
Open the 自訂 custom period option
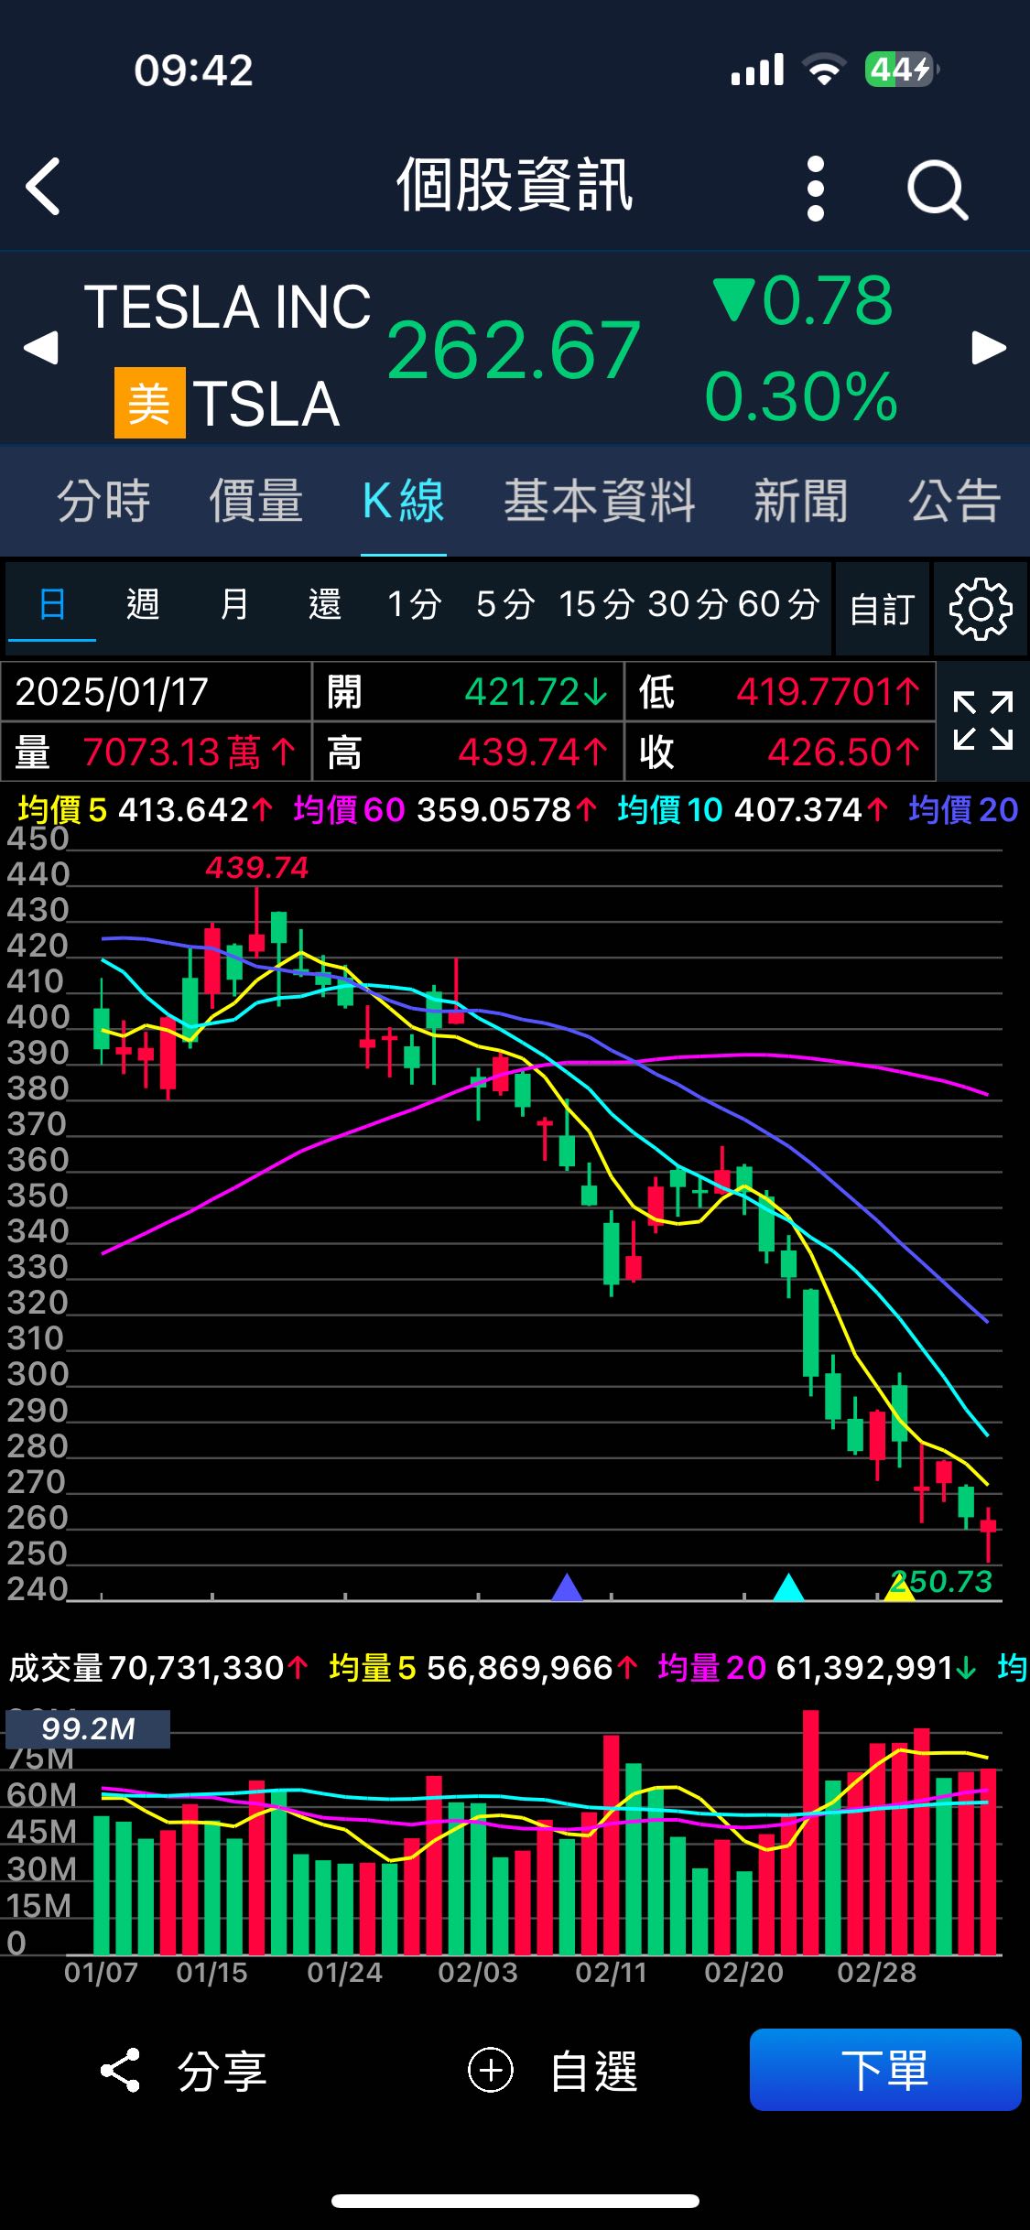[882, 609]
